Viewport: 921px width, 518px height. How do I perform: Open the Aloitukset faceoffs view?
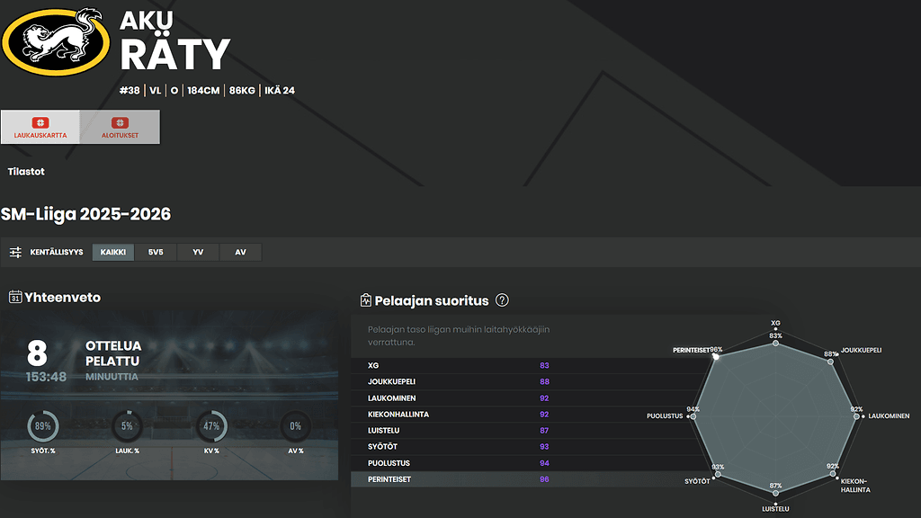120,127
